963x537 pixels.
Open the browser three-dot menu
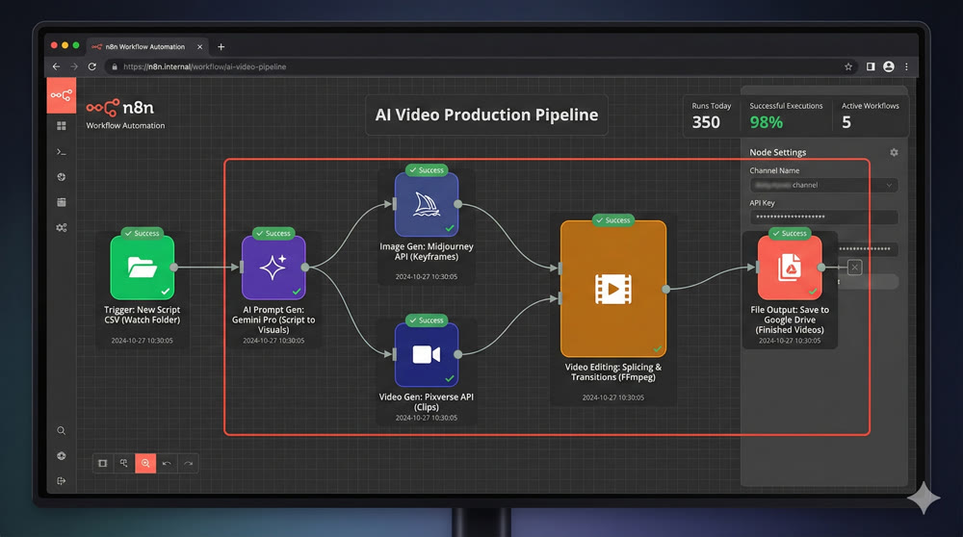pos(906,66)
